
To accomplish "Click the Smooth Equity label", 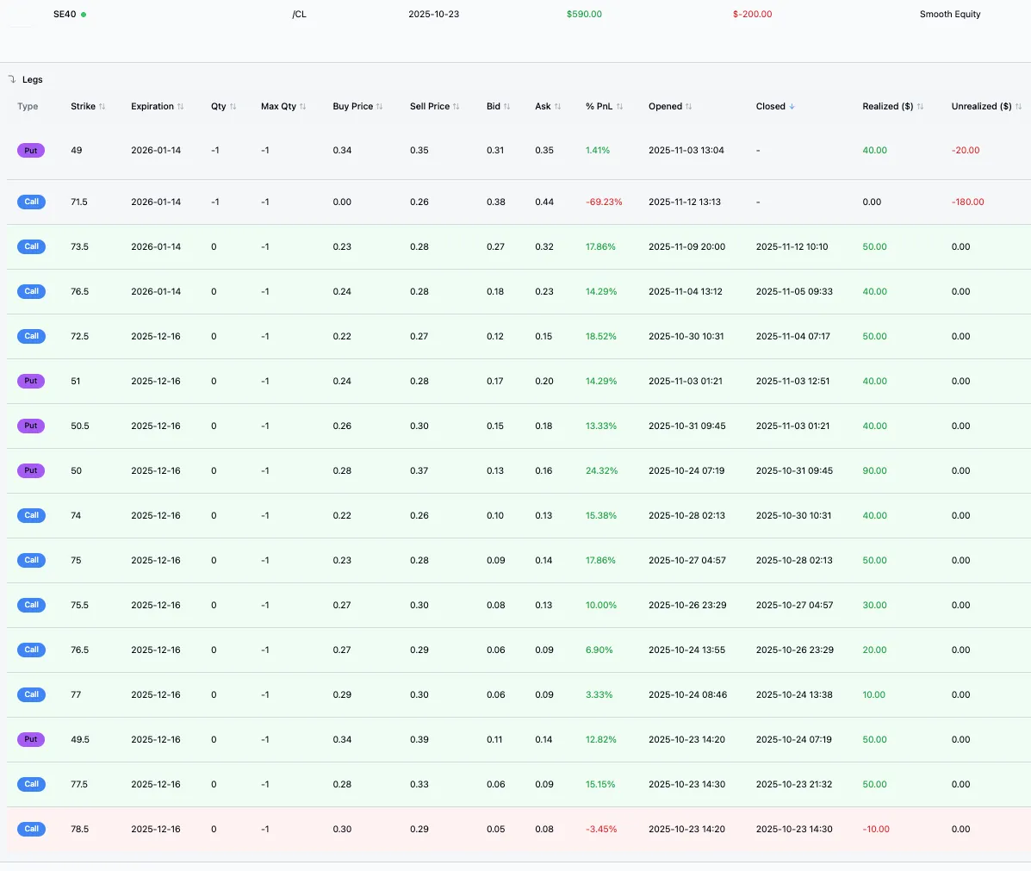I will click(949, 15).
